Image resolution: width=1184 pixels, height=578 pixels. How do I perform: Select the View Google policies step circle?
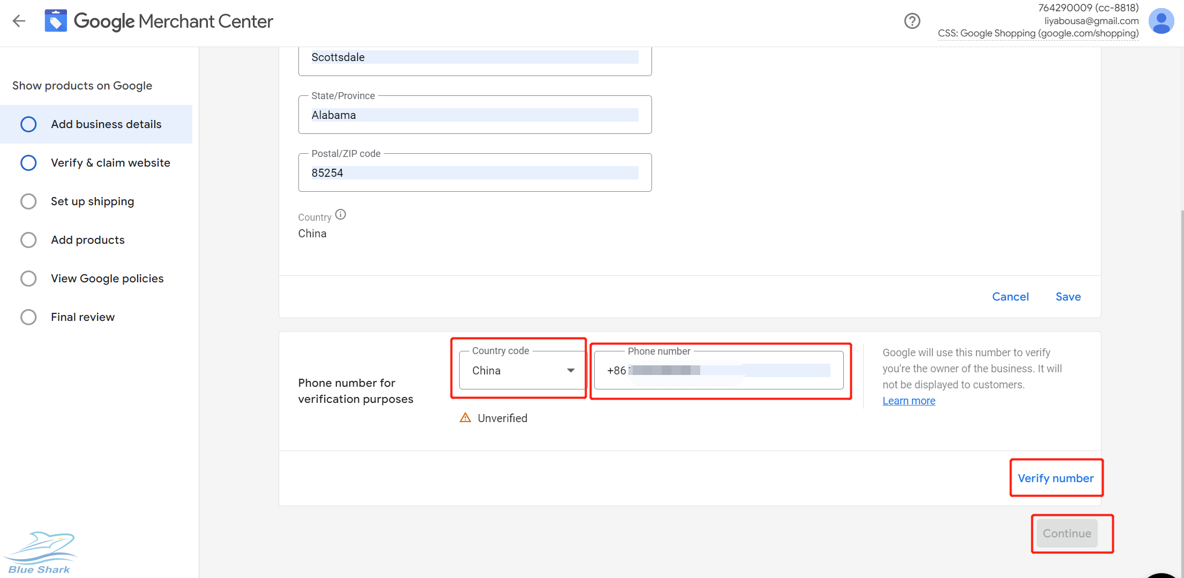[x=28, y=279]
